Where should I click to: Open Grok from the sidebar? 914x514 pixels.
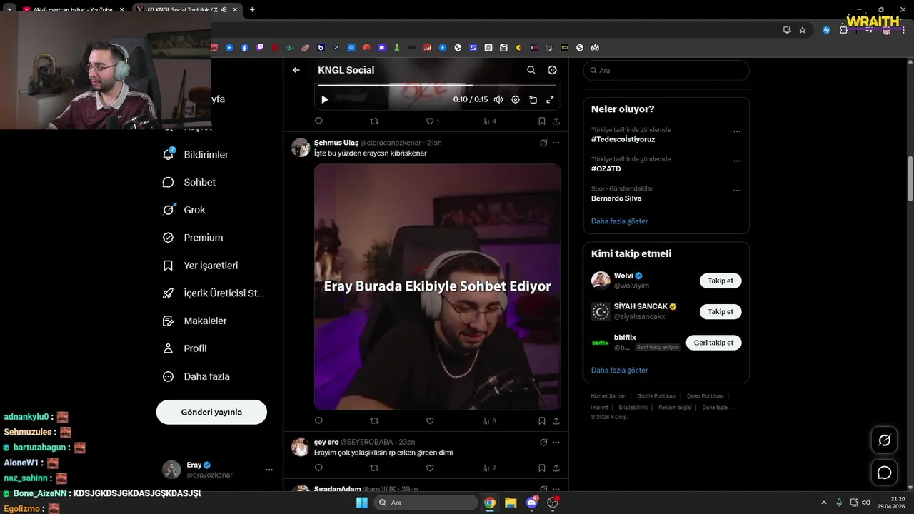184,210
